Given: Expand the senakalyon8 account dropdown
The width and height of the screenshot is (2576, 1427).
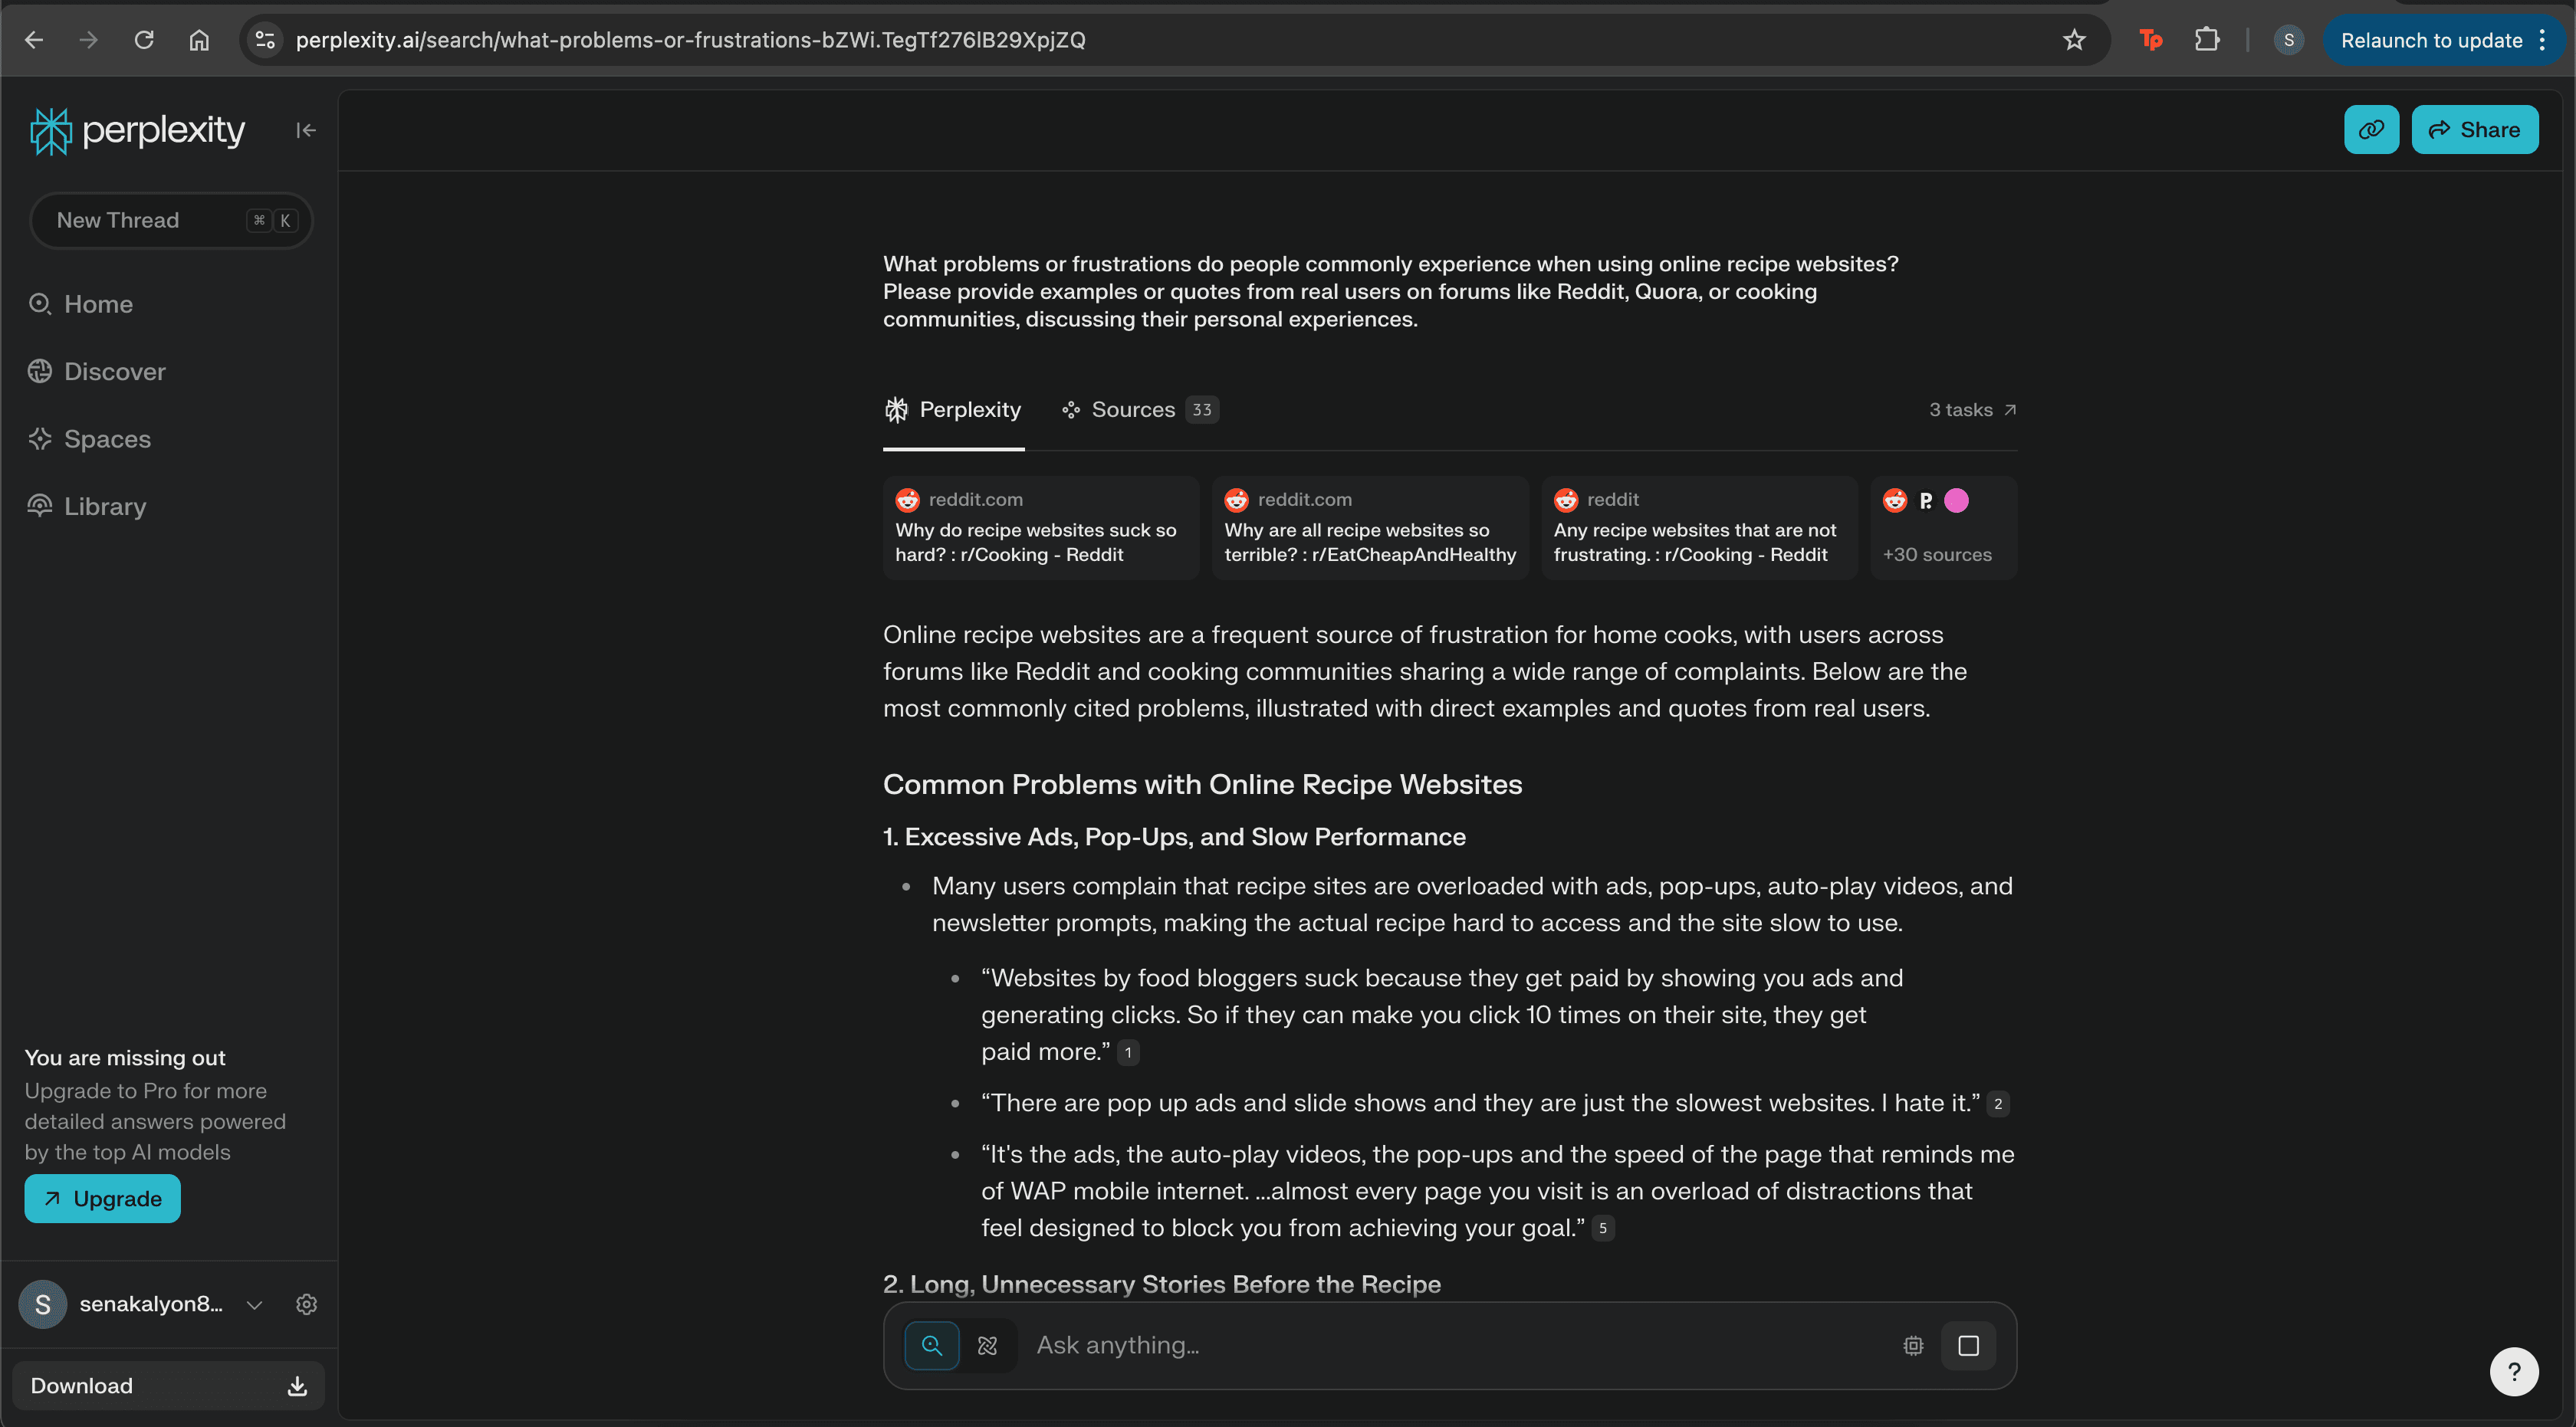Looking at the screenshot, I should [x=254, y=1305].
